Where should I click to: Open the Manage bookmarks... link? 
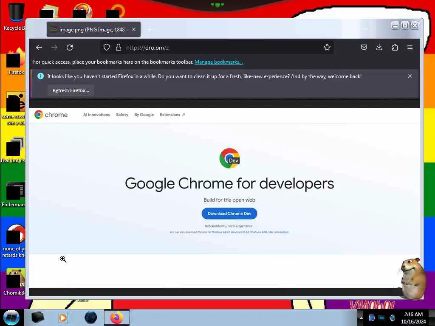click(x=219, y=62)
